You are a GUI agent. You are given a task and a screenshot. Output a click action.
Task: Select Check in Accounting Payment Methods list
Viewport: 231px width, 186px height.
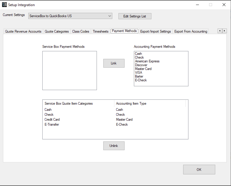(x=139, y=57)
